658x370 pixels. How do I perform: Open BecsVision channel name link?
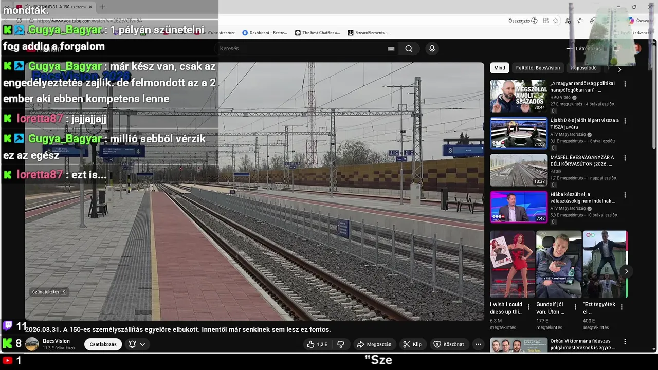pos(56,341)
